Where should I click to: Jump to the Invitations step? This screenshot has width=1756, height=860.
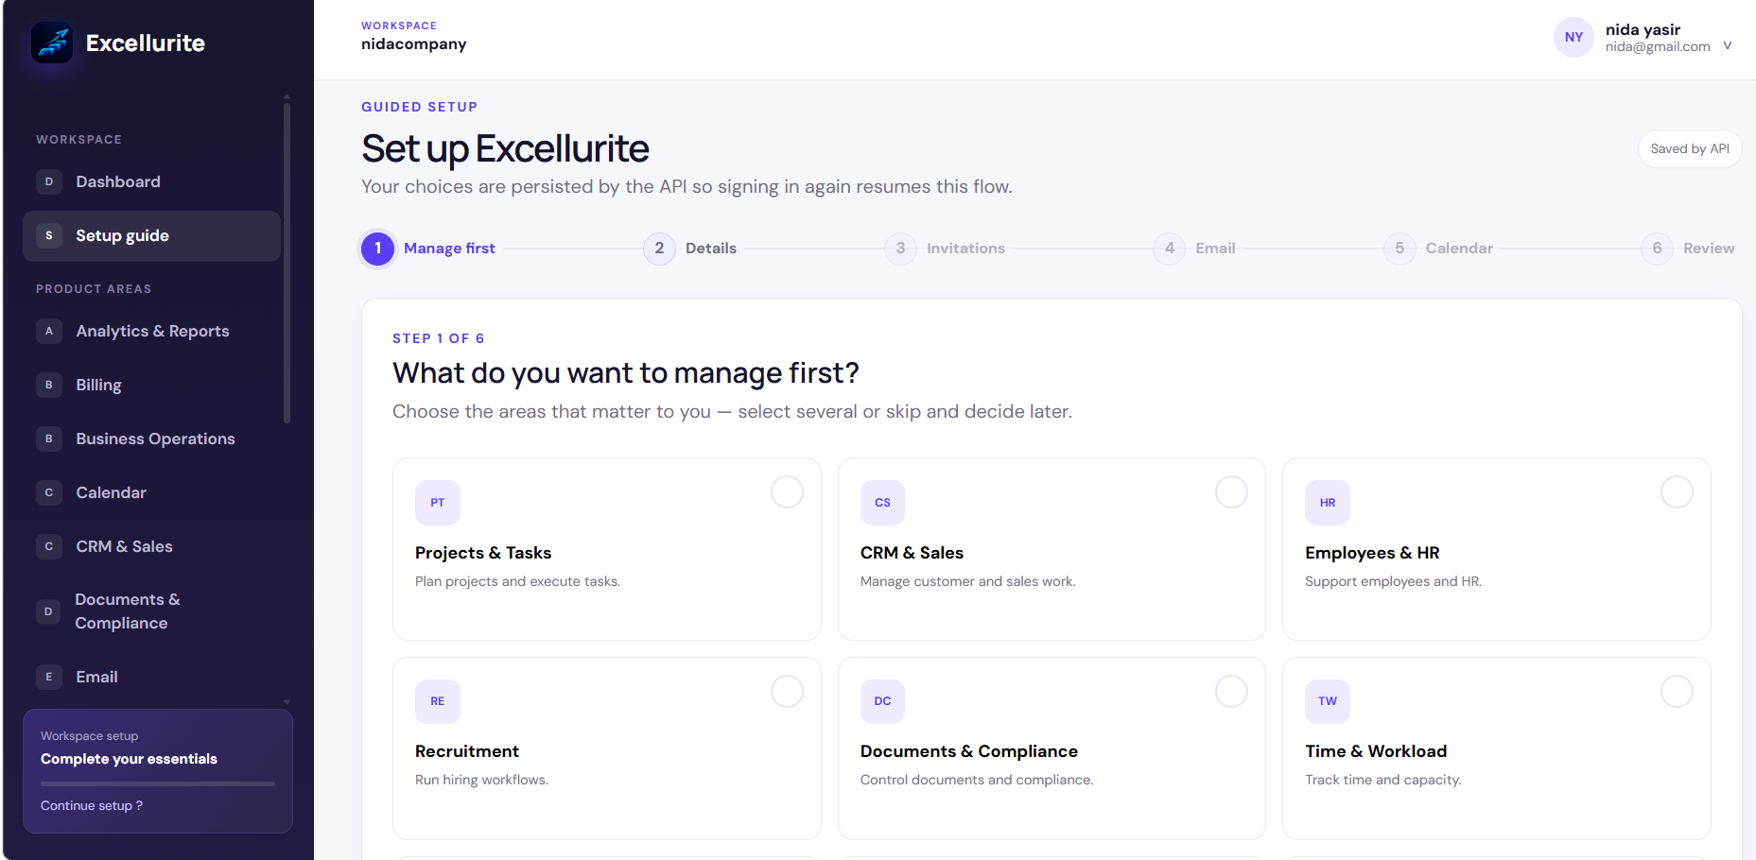pyautogui.click(x=945, y=249)
